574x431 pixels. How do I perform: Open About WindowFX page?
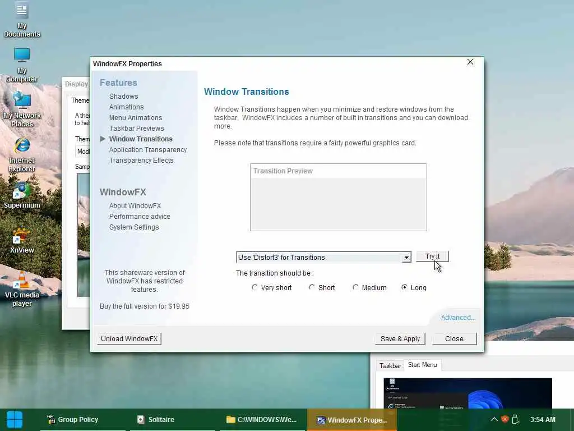pyautogui.click(x=135, y=205)
